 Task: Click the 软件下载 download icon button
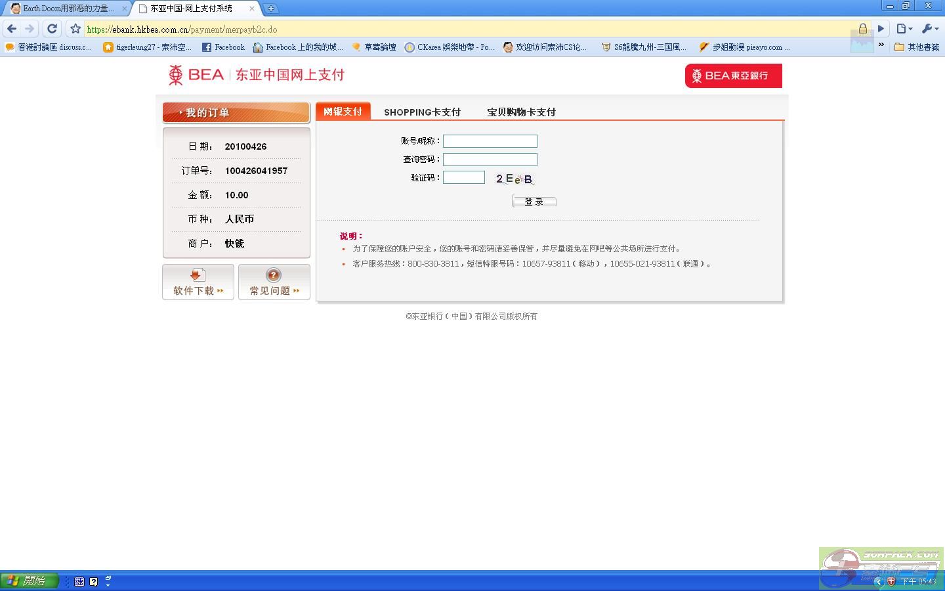[198, 282]
